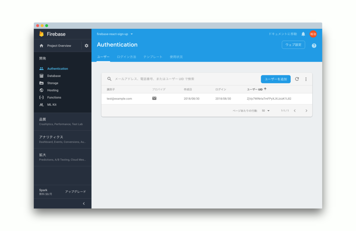Open Project Overview home icon

click(41, 46)
